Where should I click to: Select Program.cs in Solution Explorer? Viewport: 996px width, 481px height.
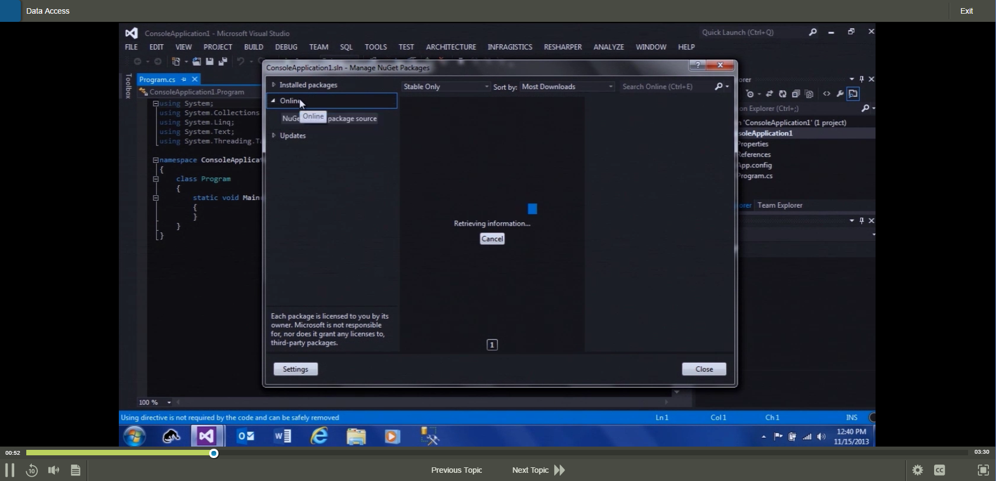pos(755,176)
